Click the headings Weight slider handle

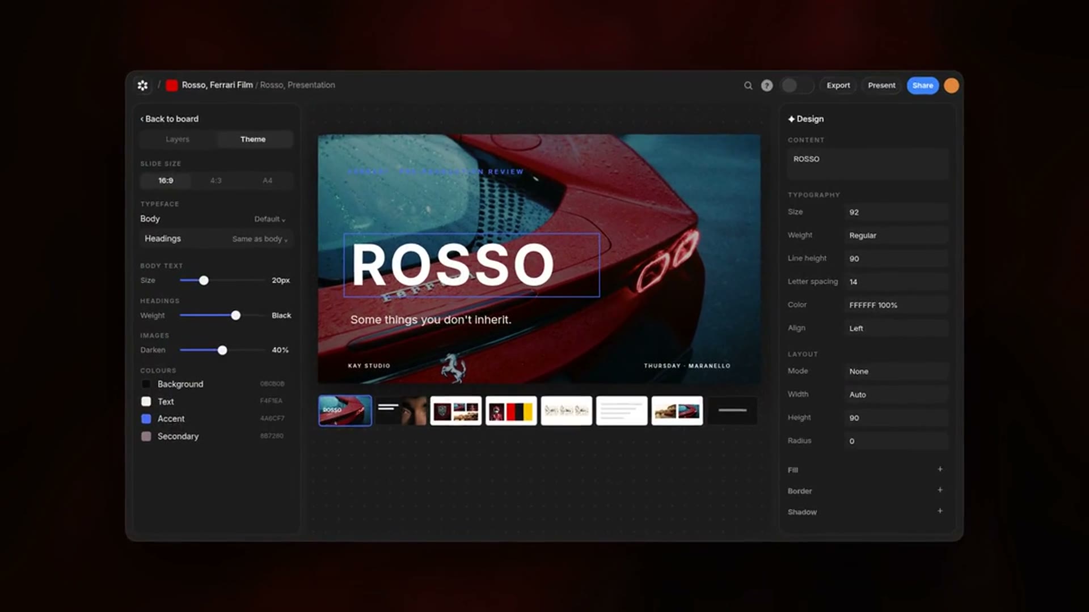click(x=235, y=316)
